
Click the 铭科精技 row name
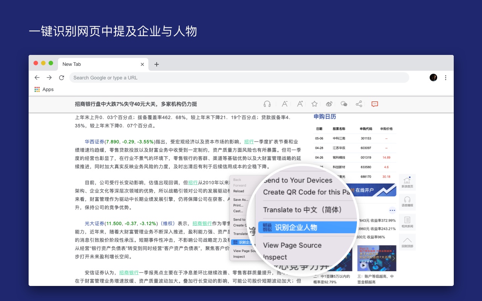(339, 158)
